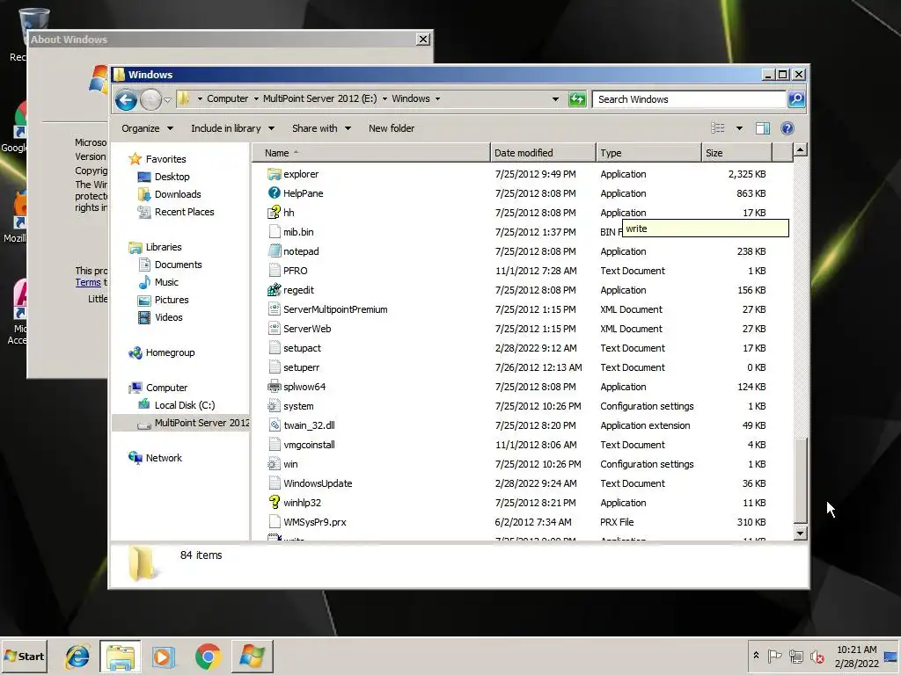Open the Share with dropdown

(321, 128)
